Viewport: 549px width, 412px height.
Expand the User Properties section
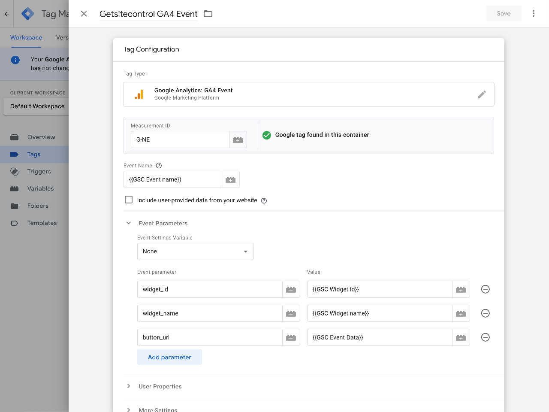click(x=128, y=386)
